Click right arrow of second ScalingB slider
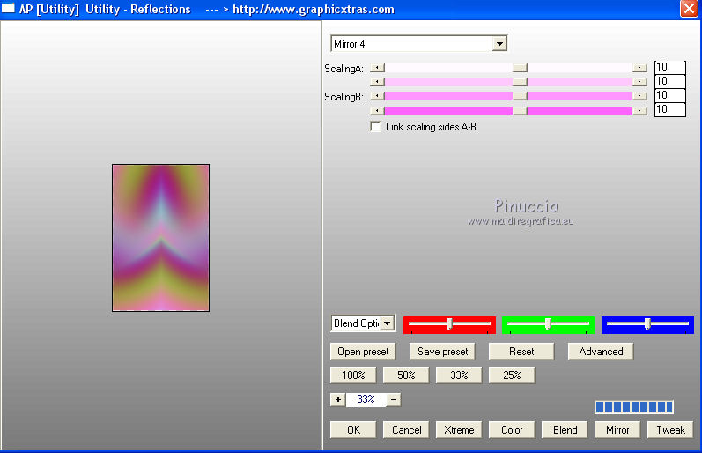702x453 pixels. 639,110
